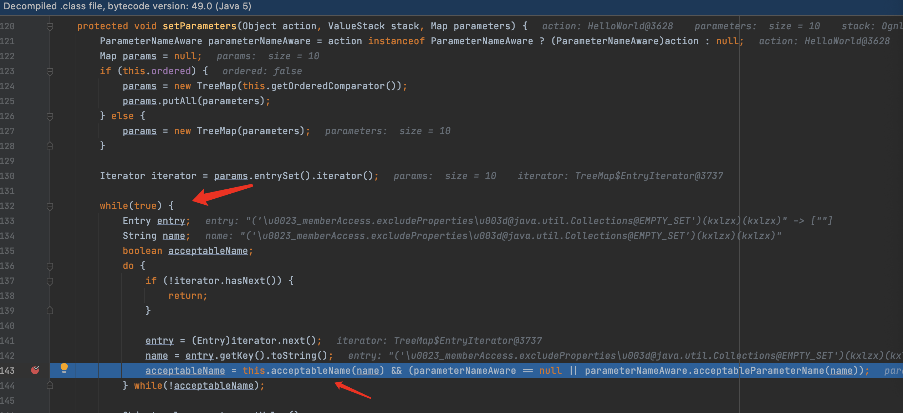Click the inline hint 'ordered: false'
This screenshot has width=903, height=413.
pos(262,71)
